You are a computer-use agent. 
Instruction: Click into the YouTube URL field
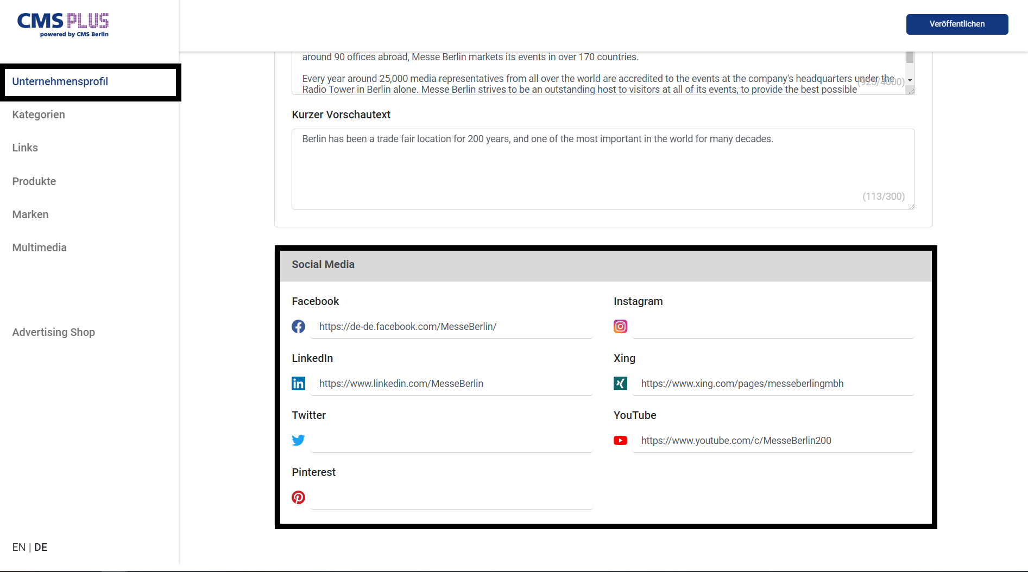[773, 441]
